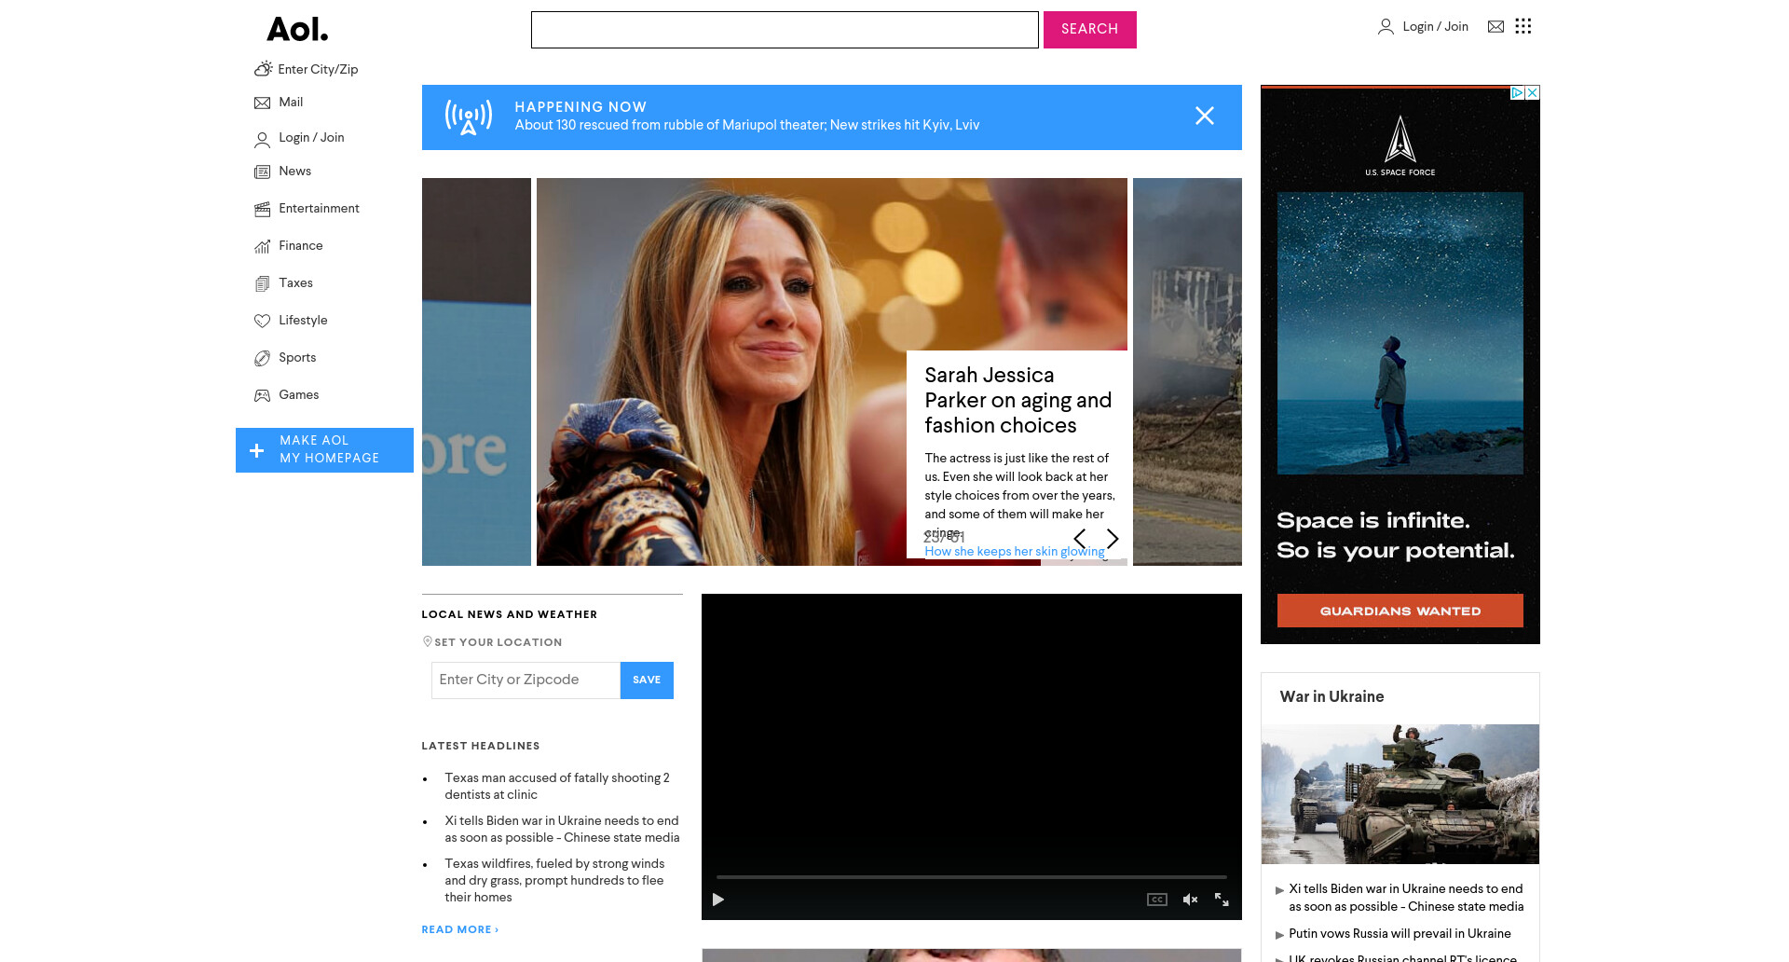Unmute the video player
Viewport: 1789px width, 962px height.
[x=1190, y=900]
